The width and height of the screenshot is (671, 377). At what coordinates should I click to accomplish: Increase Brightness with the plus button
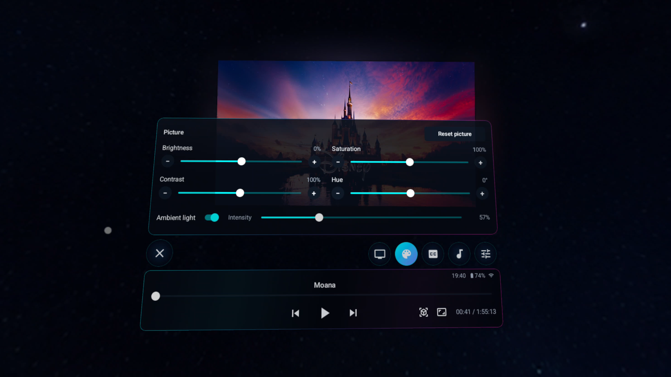(x=314, y=162)
